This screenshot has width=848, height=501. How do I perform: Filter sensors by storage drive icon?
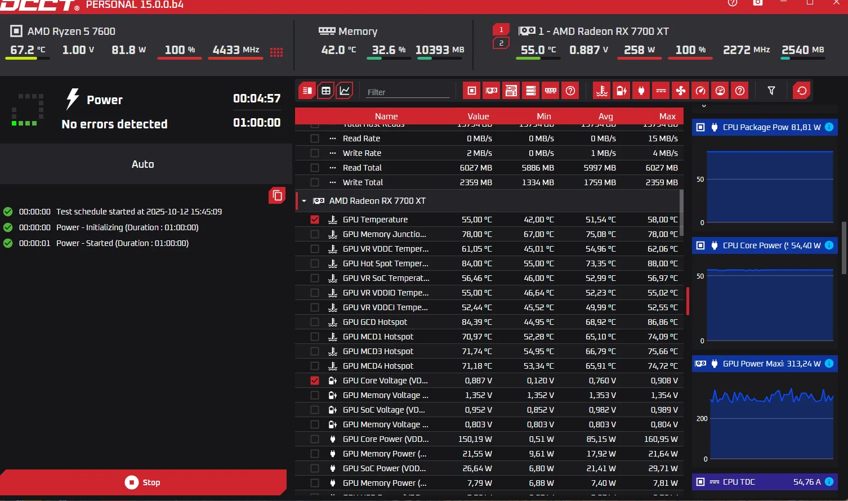[531, 91]
